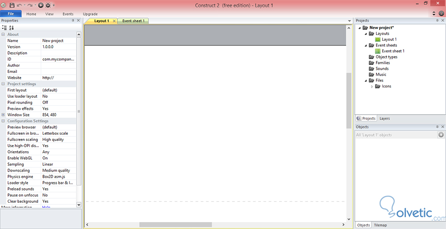Collapse the Project settings group

[3, 84]
